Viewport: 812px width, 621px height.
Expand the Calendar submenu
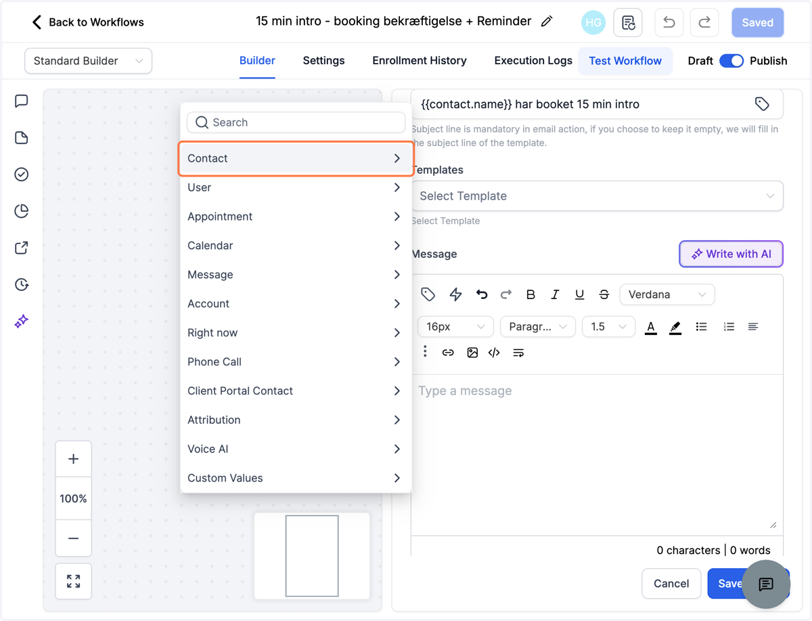coord(296,246)
